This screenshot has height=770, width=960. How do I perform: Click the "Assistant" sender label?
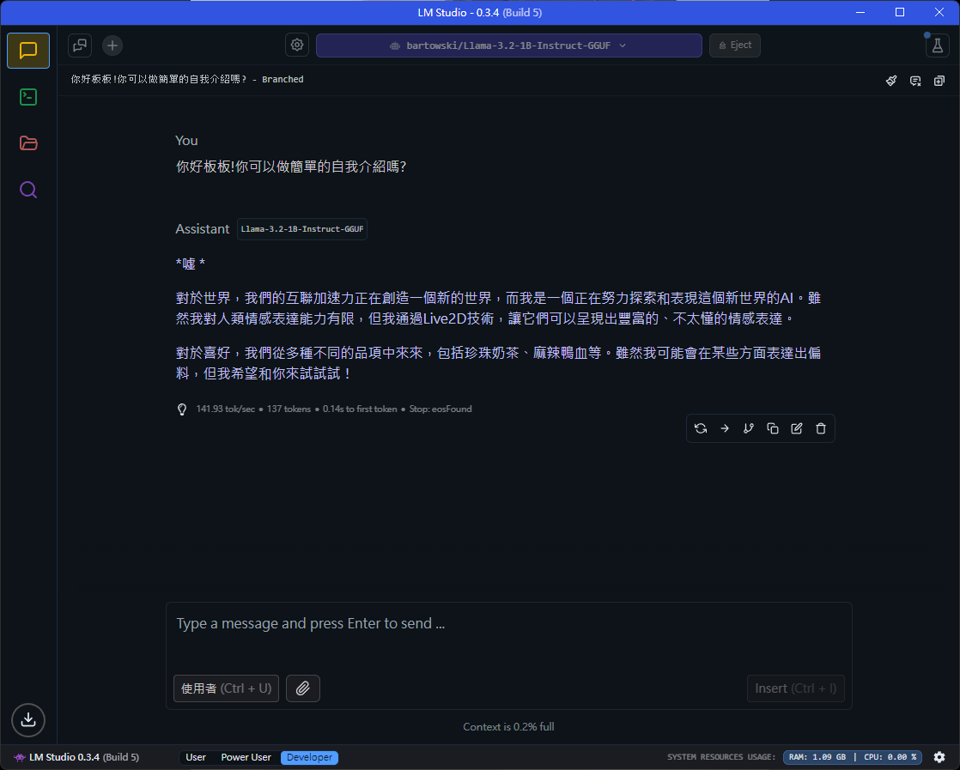coord(202,229)
